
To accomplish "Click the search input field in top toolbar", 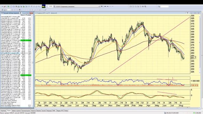I will (x=165, y=6).
